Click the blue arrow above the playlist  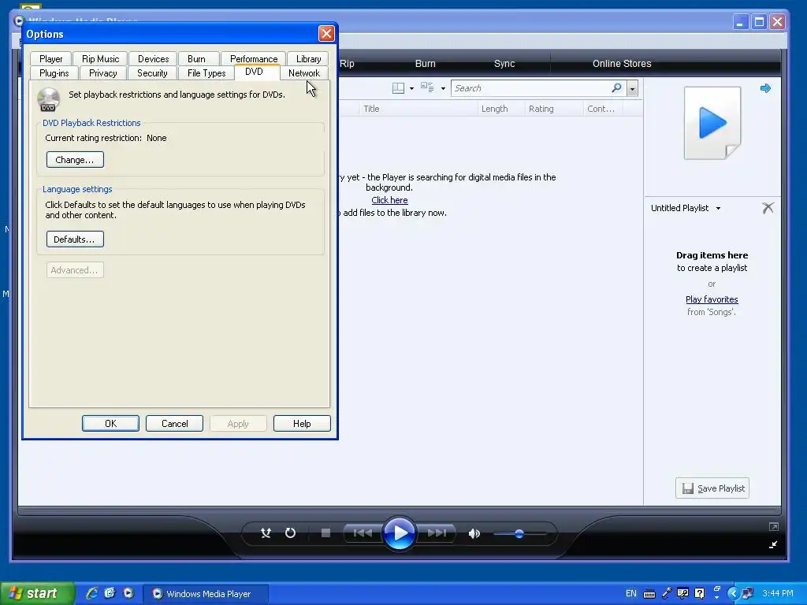(x=765, y=88)
